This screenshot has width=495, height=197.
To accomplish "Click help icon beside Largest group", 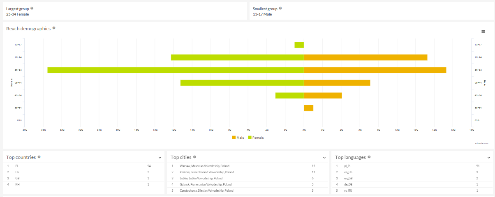I will tap(32, 8).
